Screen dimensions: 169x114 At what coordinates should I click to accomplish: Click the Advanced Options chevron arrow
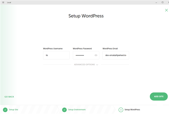tap(97, 65)
